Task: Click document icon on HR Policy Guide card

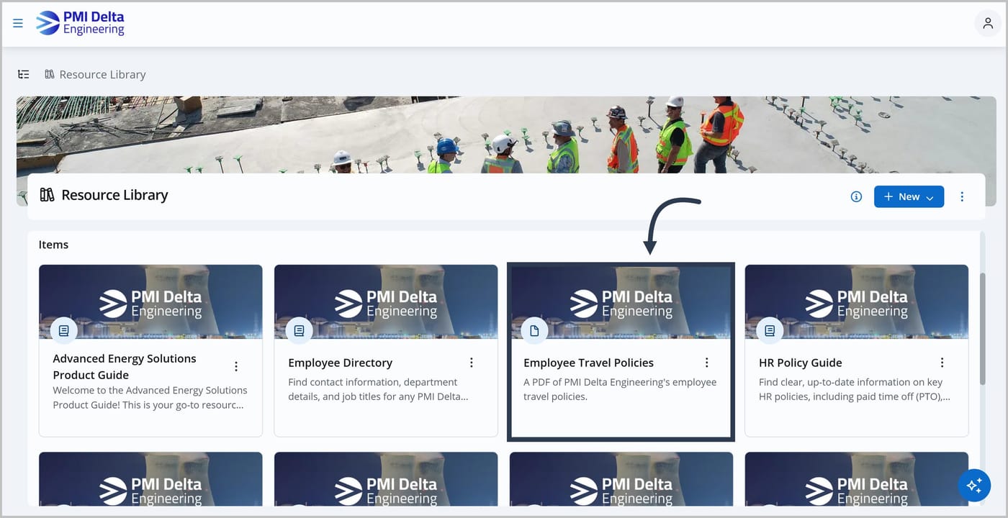Action: click(770, 331)
